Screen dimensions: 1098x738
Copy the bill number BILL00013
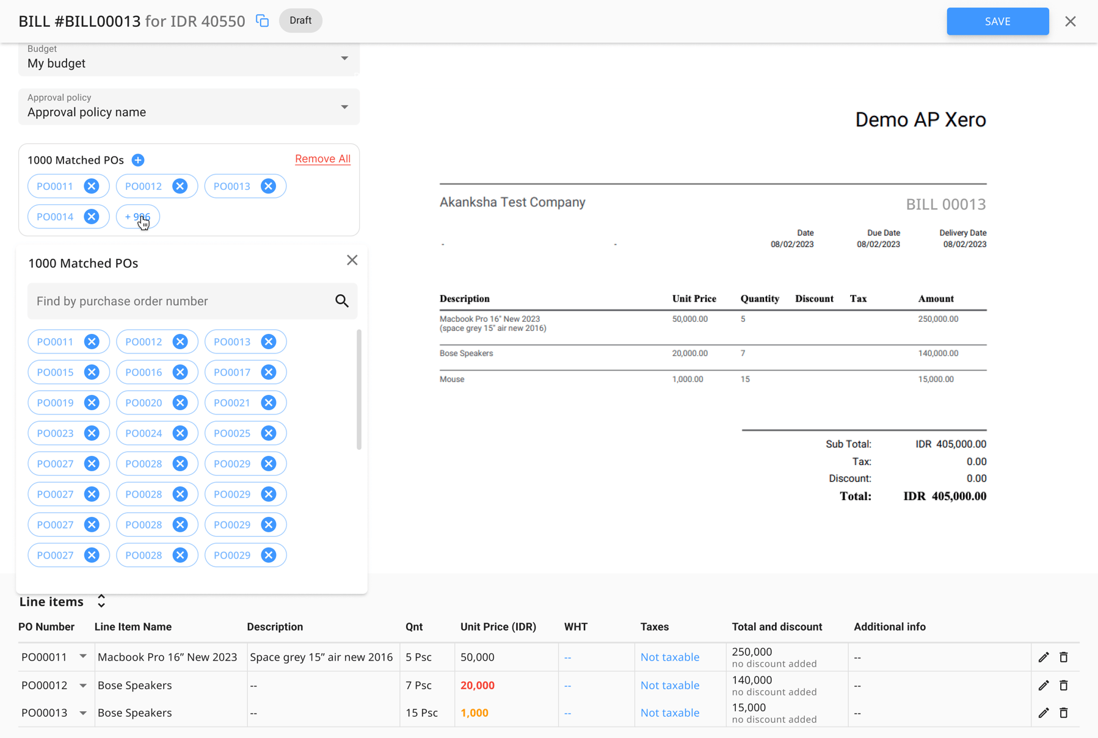click(263, 21)
